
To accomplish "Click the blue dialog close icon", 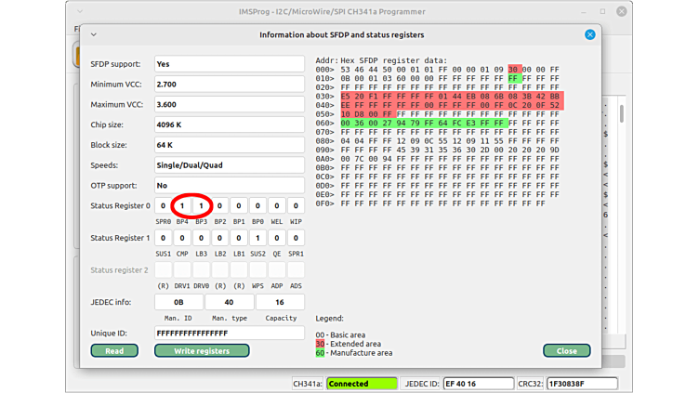I will tap(589, 34).
